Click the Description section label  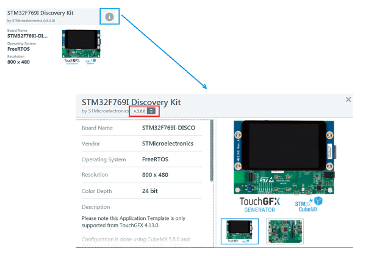(96, 207)
